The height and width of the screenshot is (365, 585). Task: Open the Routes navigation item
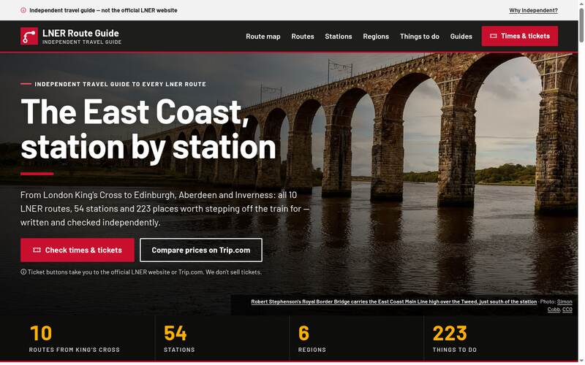[303, 36]
